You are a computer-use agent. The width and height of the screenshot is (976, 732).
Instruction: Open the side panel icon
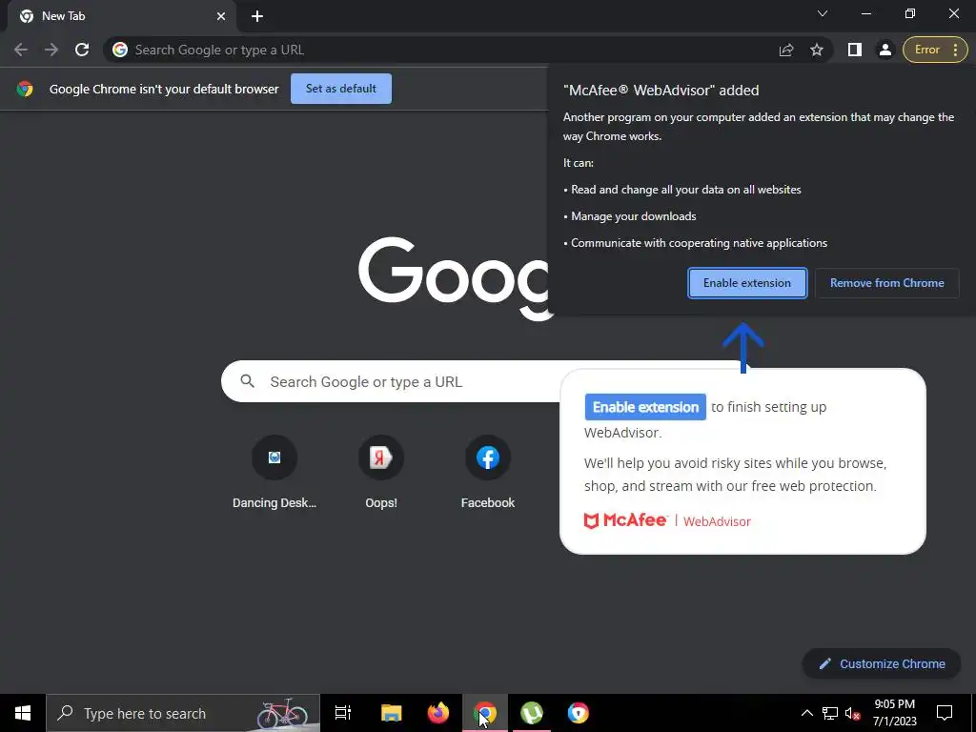point(855,50)
